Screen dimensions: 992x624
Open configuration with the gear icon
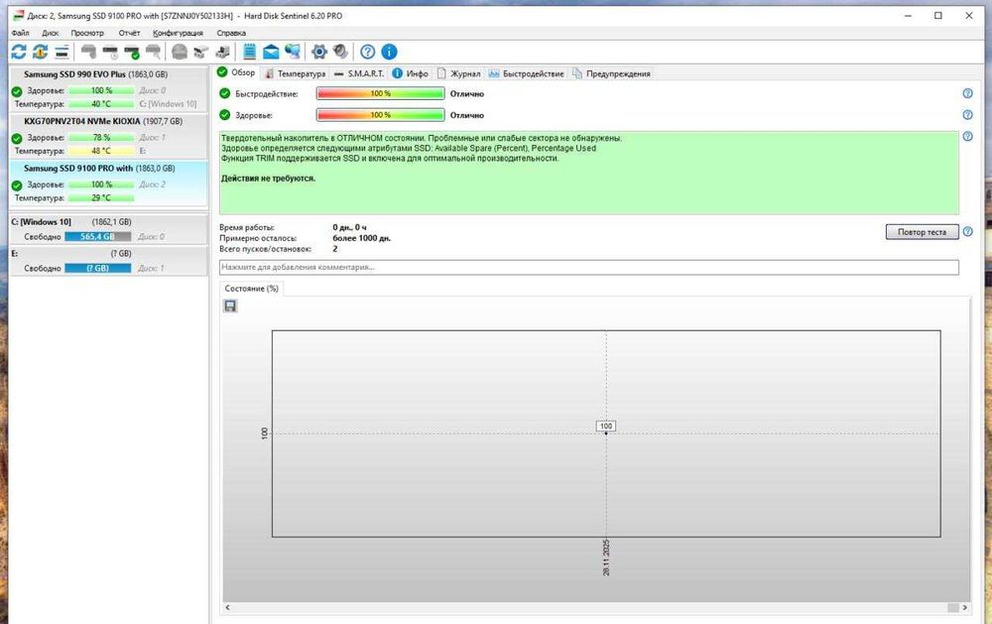[319, 52]
